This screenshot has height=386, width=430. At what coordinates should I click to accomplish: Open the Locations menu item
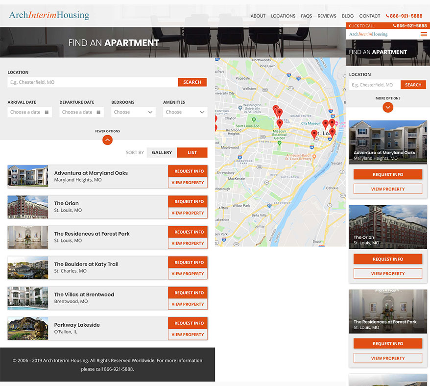(283, 16)
